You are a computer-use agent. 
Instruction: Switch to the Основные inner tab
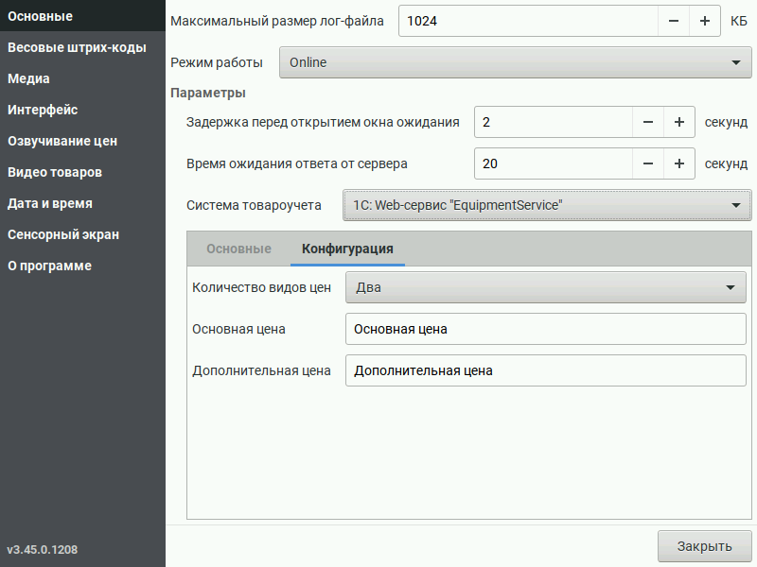(239, 249)
